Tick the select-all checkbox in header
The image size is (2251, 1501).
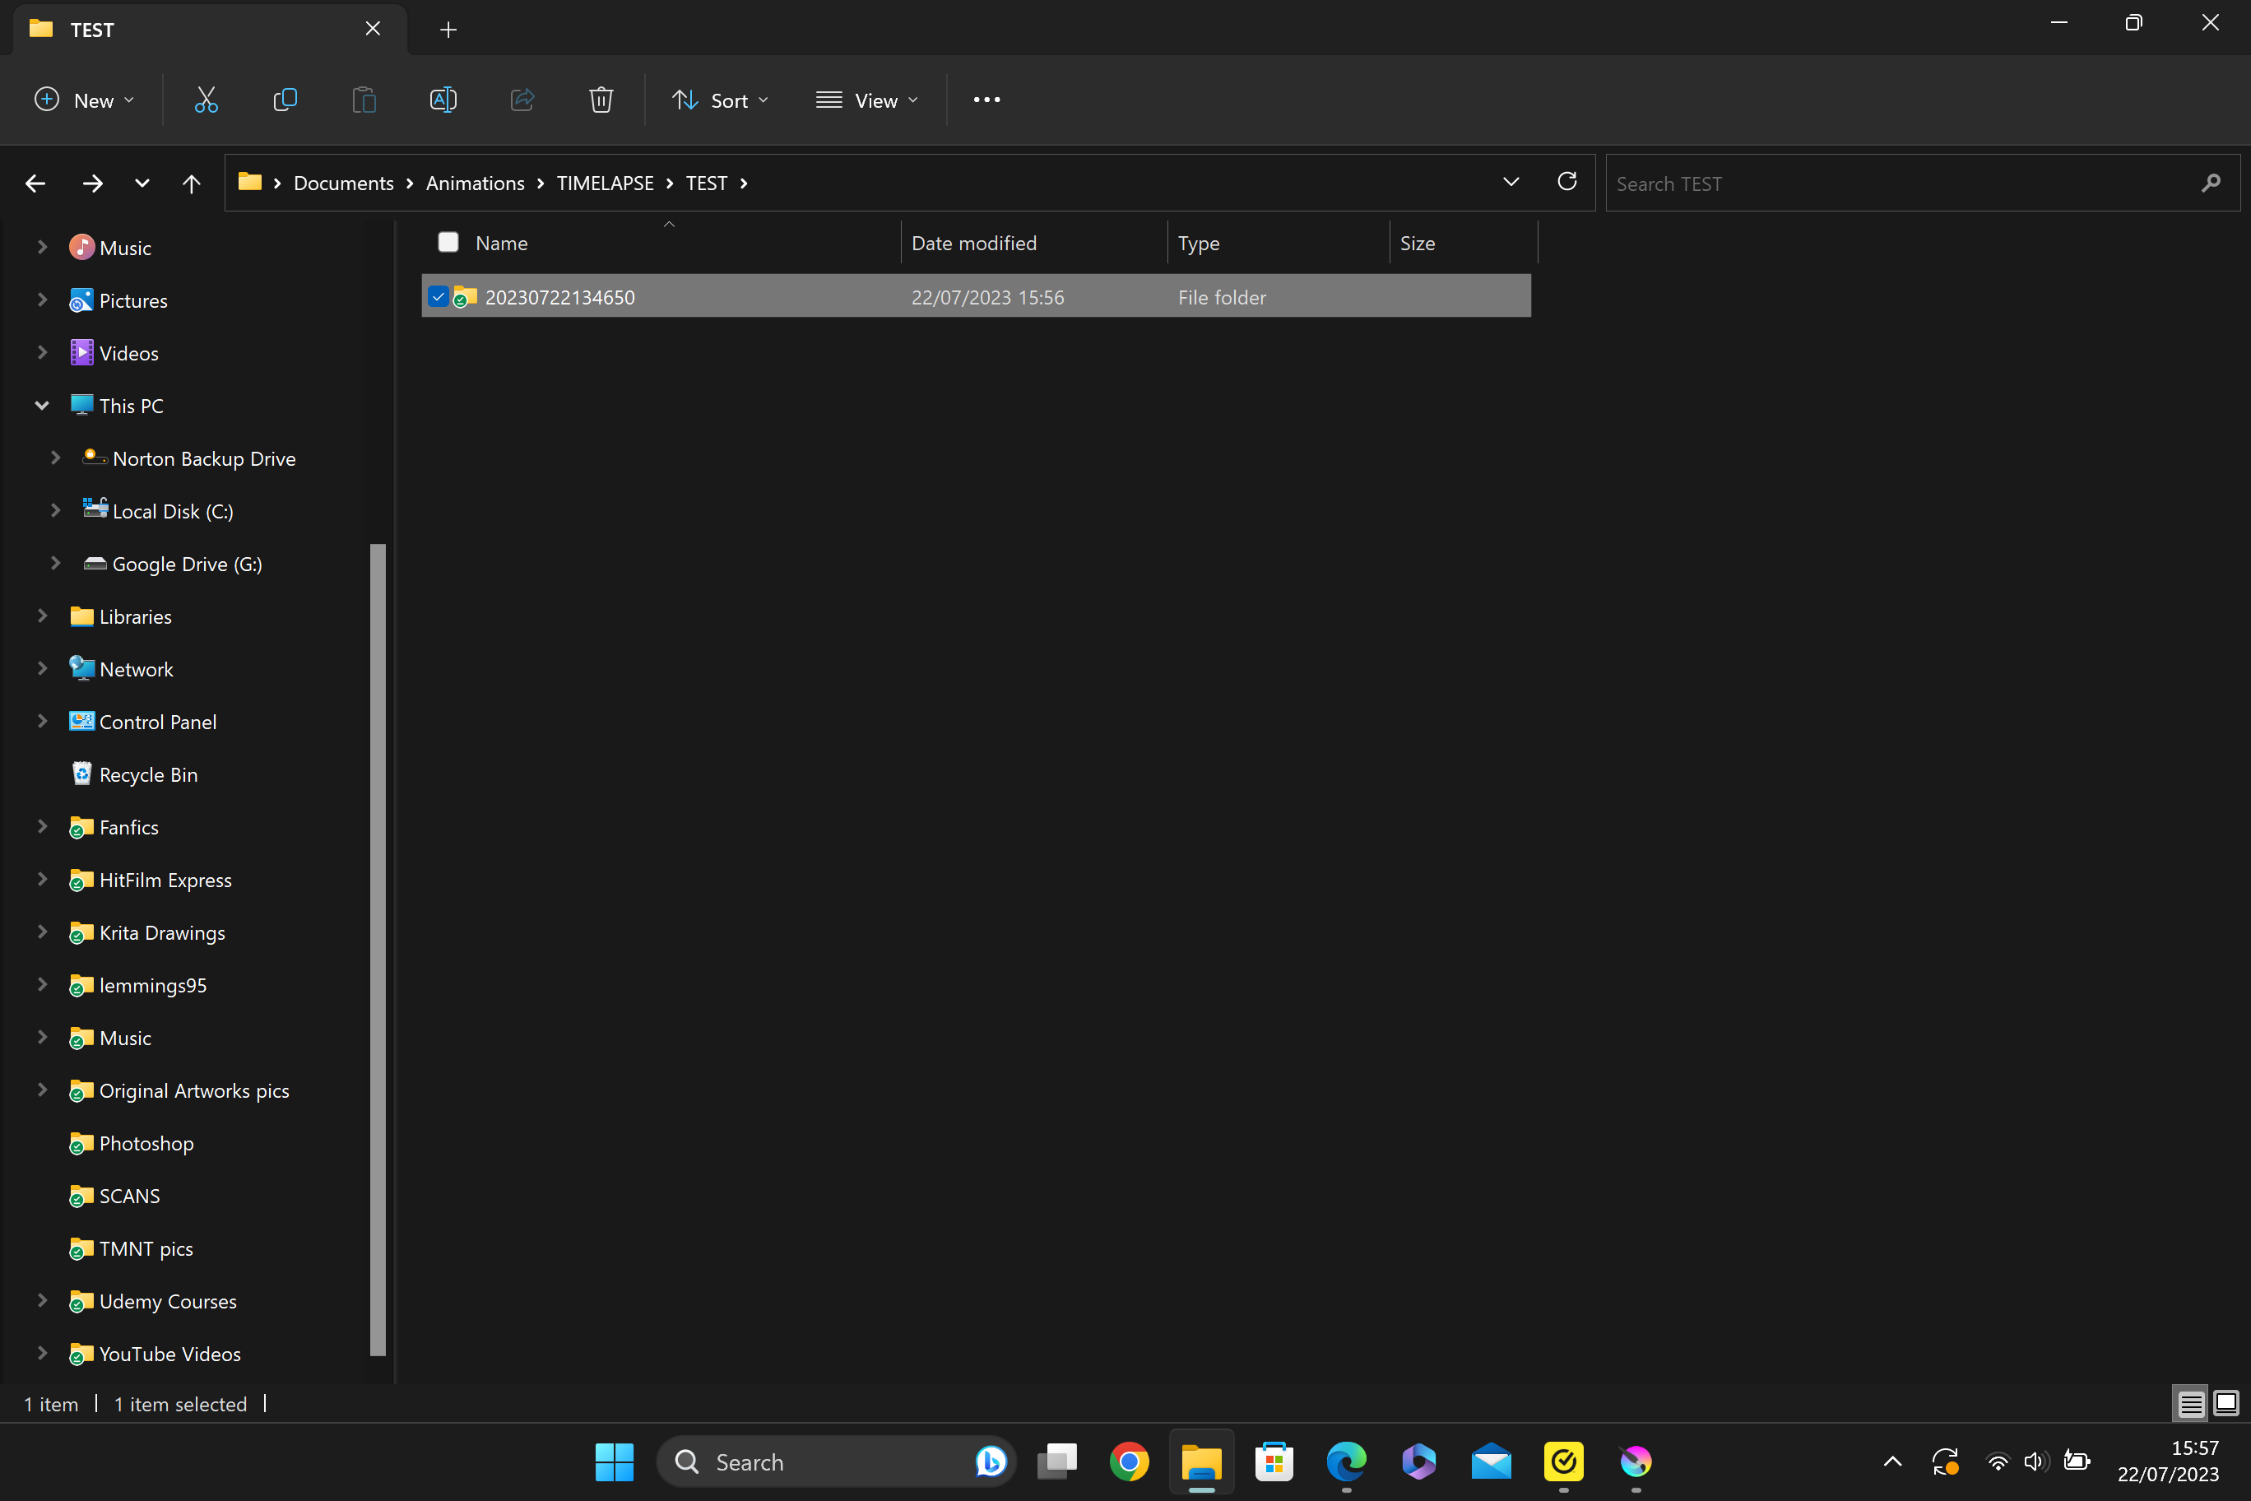tap(448, 242)
